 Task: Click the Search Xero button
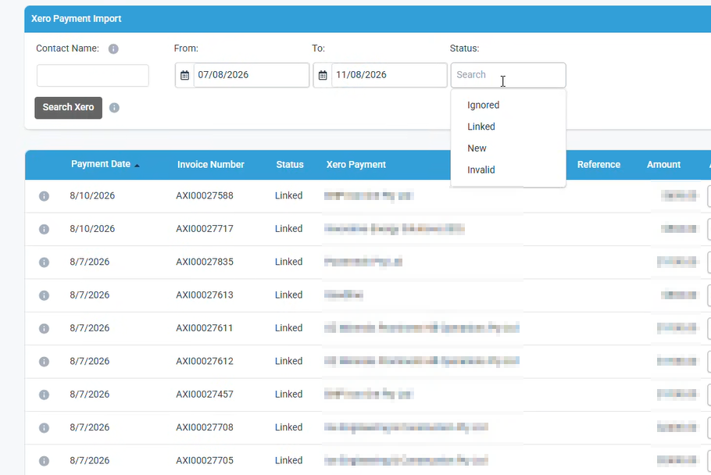coord(69,108)
